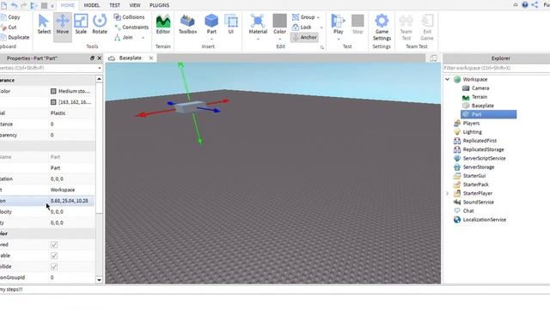Open the Join dropdown arrow
Viewport: 550px width, 309px height.
(144, 38)
